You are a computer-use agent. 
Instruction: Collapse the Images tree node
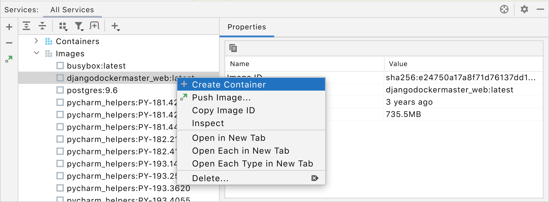pos(36,53)
